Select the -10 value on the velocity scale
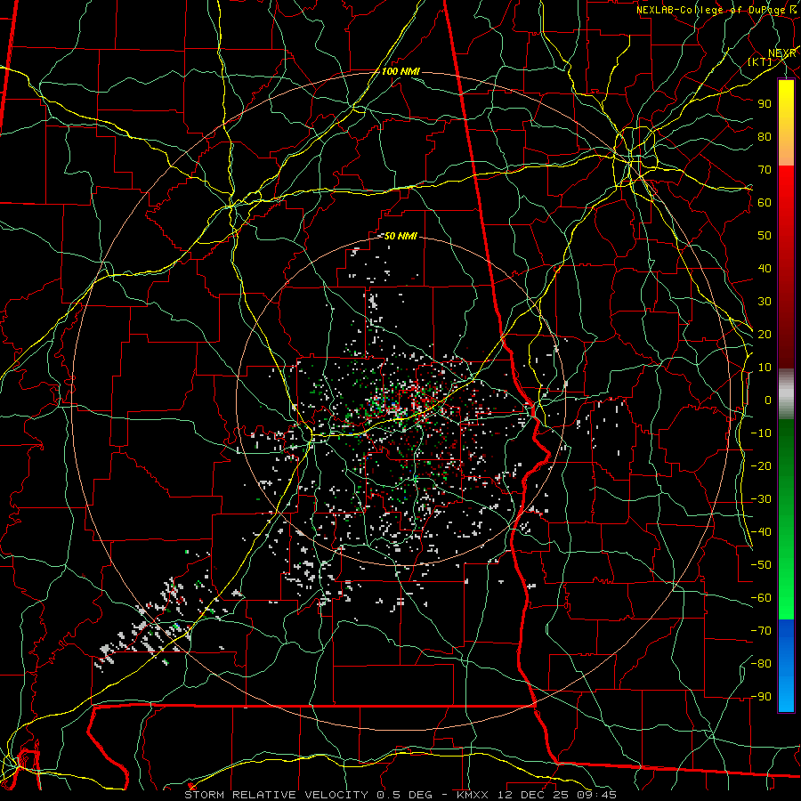The image size is (801, 801). pyautogui.click(x=761, y=433)
